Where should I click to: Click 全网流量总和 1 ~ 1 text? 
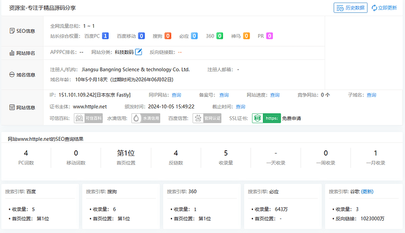(72, 26)
